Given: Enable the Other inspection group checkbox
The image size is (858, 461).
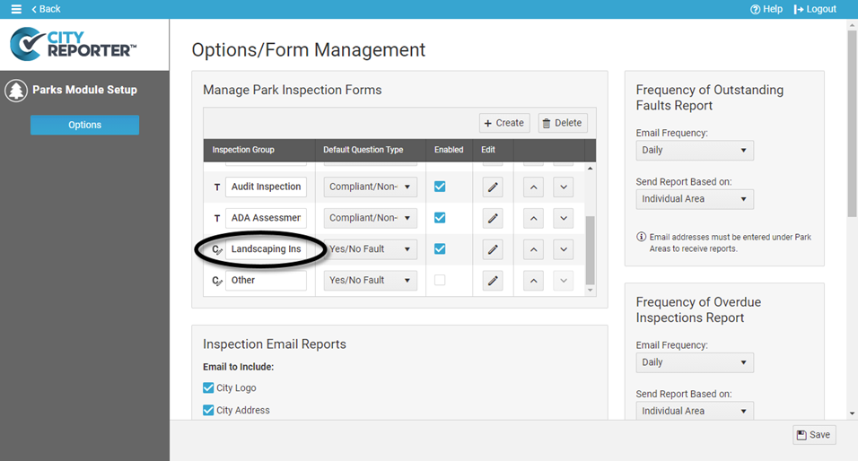Looking at the screenshot, I should pyautogui.click(x=440, y=280).
